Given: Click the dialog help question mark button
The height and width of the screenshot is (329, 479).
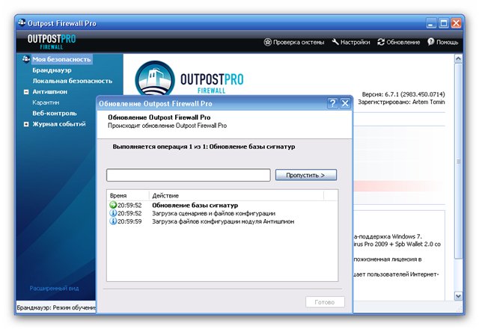Looking at the screenshot, I should tap(332, 103).
